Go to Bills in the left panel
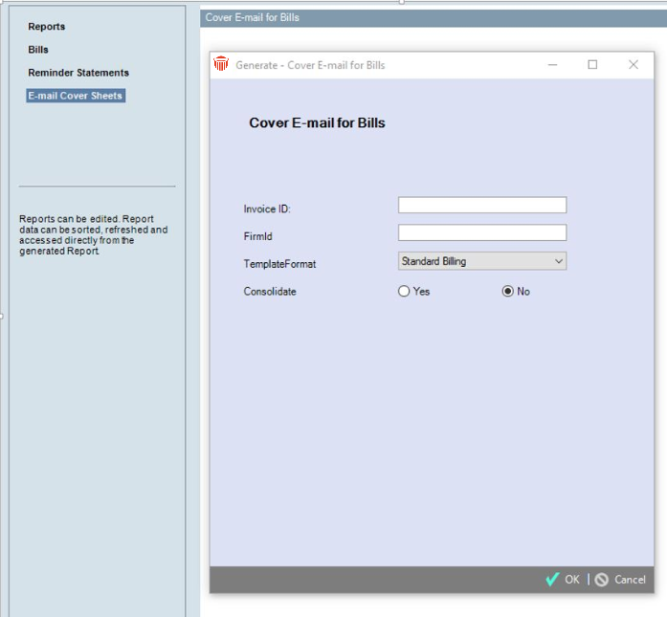The image size is (667, 617). pyautogui.click(x=38, y=50)
